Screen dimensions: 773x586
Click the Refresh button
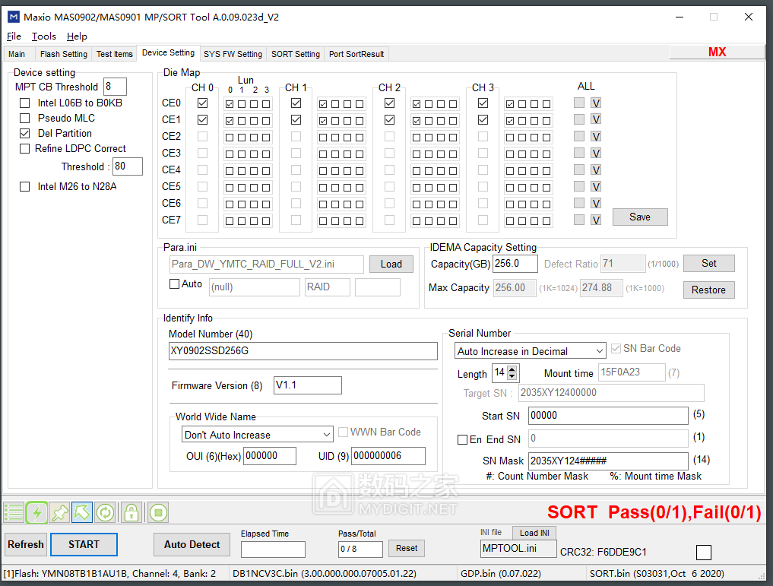26,545
